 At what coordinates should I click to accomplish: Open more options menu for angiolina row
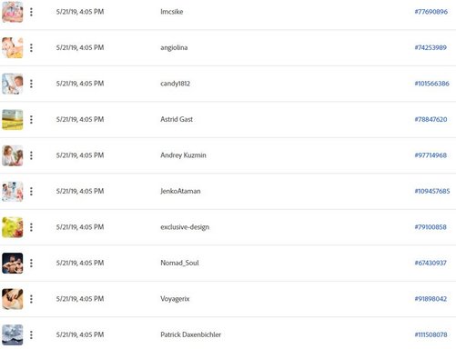31,47
